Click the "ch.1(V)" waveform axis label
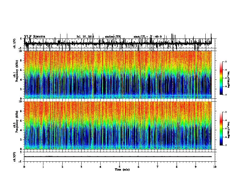This screenshot has width=242, height=187. (15, 43)
